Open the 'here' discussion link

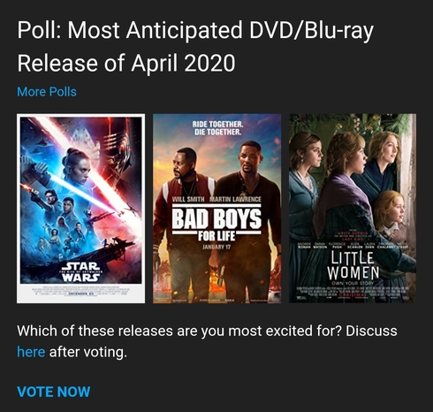[31, 352]
